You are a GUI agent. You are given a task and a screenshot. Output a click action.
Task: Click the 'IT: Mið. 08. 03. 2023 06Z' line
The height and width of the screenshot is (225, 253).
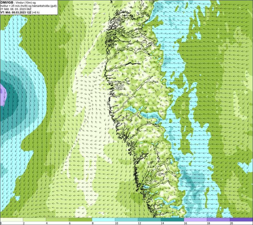click(x=16, y=9)
